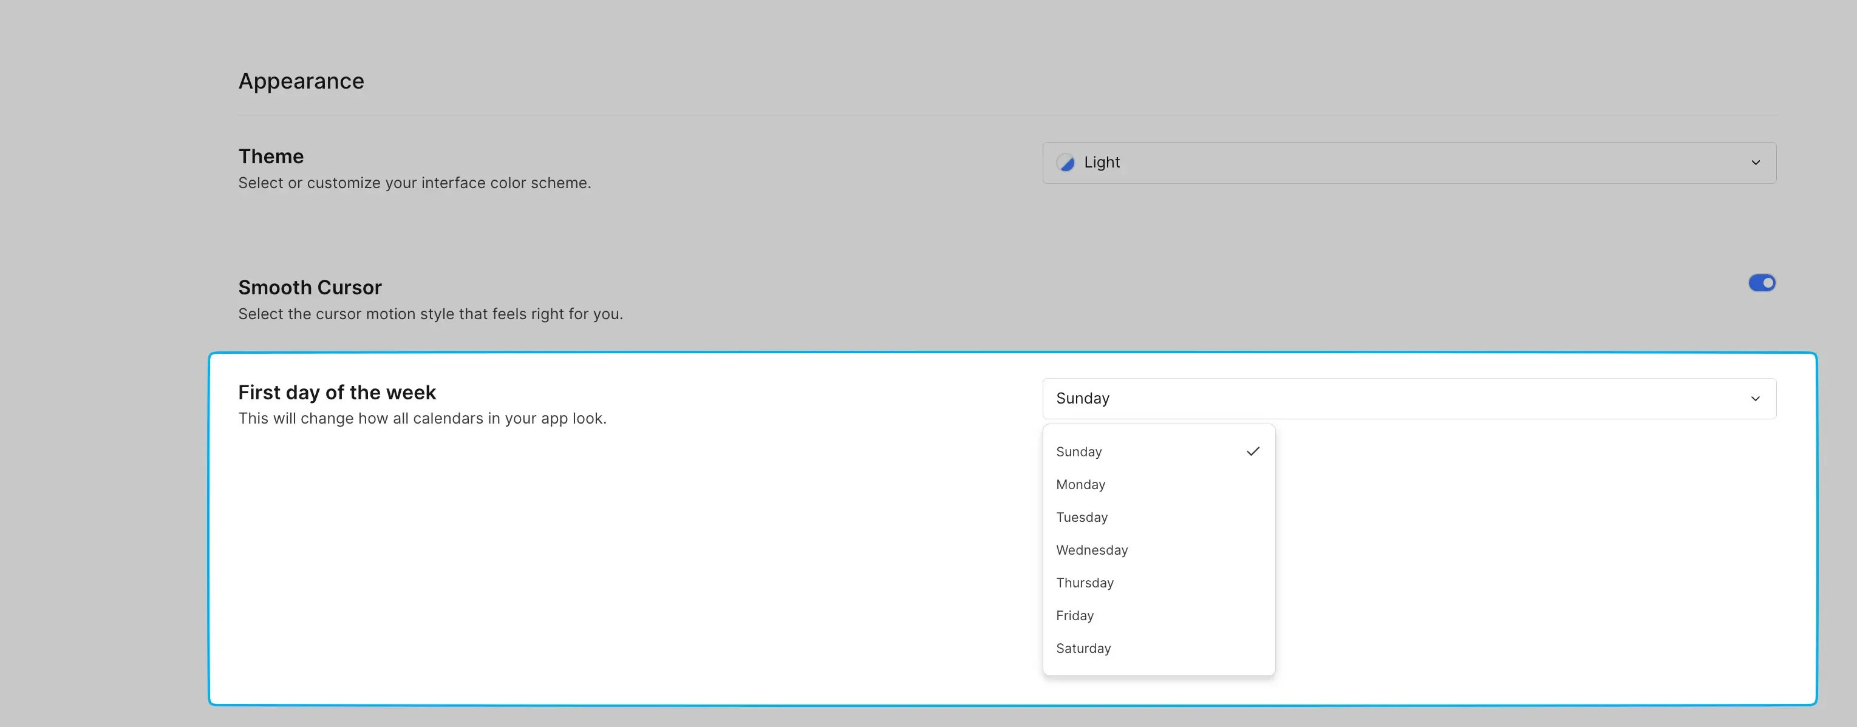Click the Sunday option in the list
This screenshot has width=1857, height=727.
point(1078,451)
